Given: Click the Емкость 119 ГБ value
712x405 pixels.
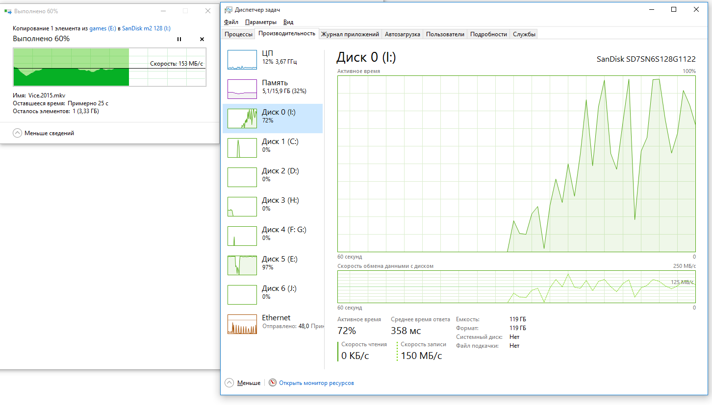Looking at the screenshot, I should tap(517, 319).
